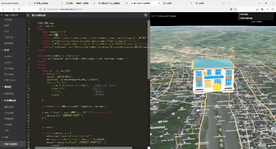Collapse the GIS section chevron
Image resolution: width=276 pixels, height=149 pixels.
click(3, 137)
